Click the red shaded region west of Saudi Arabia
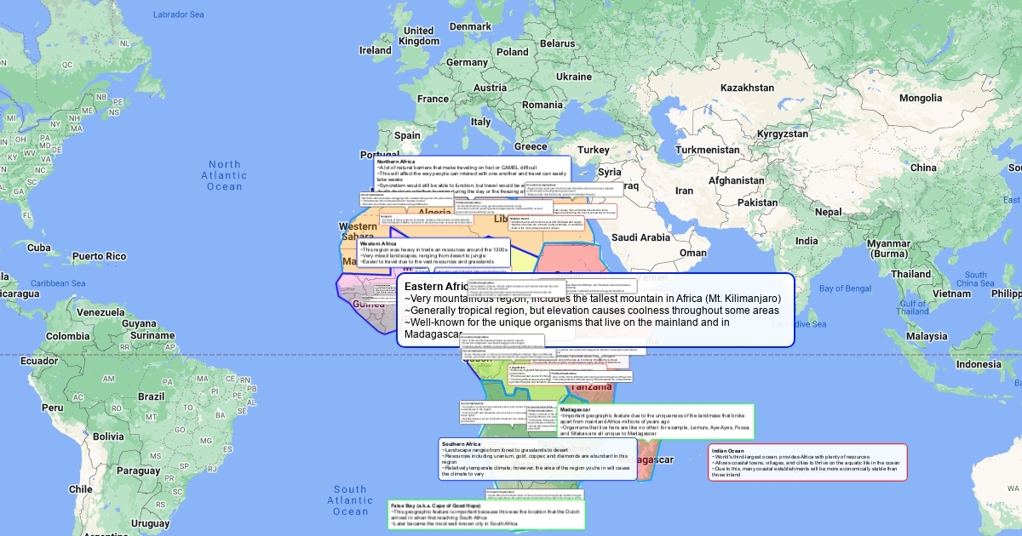This screenshot has height=536, width=1022. click(x=571, y=257)
